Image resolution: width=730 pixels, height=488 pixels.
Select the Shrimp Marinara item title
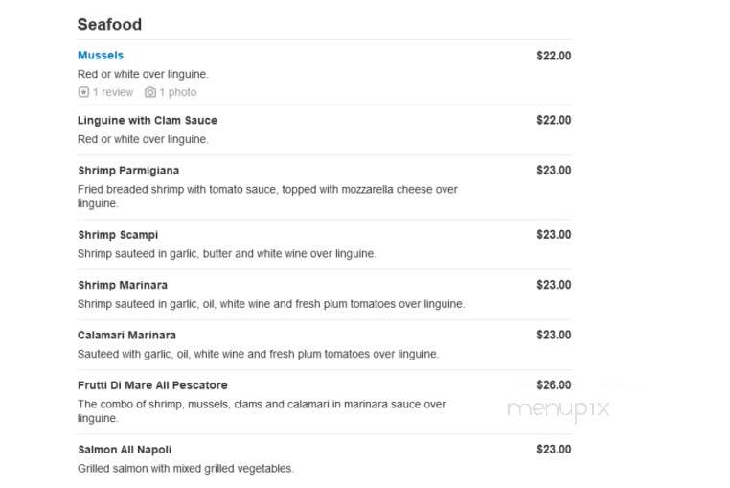coord(123,285)
